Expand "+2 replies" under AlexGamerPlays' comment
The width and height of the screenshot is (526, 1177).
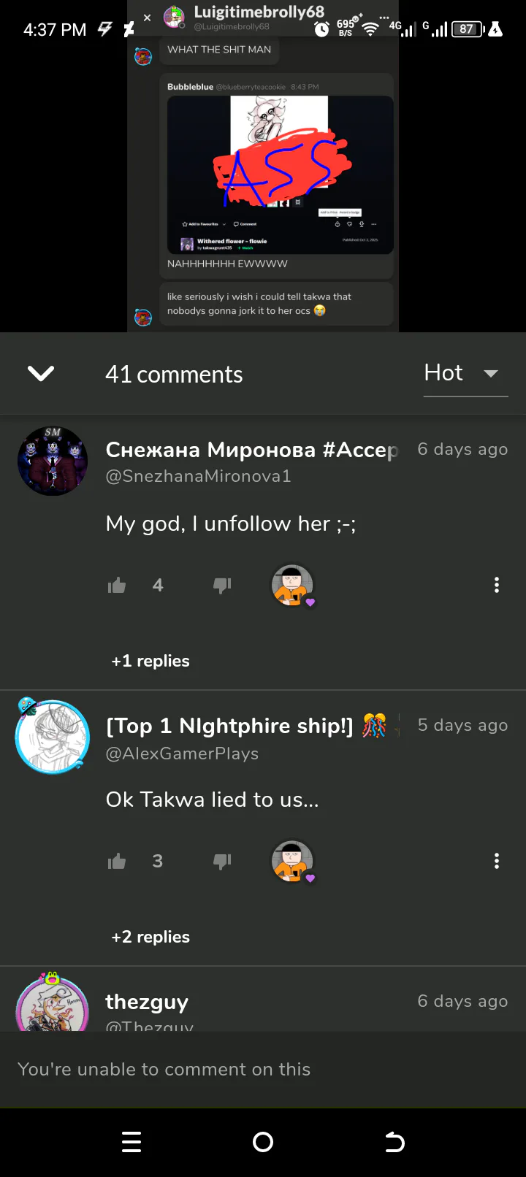coord(150,937)
